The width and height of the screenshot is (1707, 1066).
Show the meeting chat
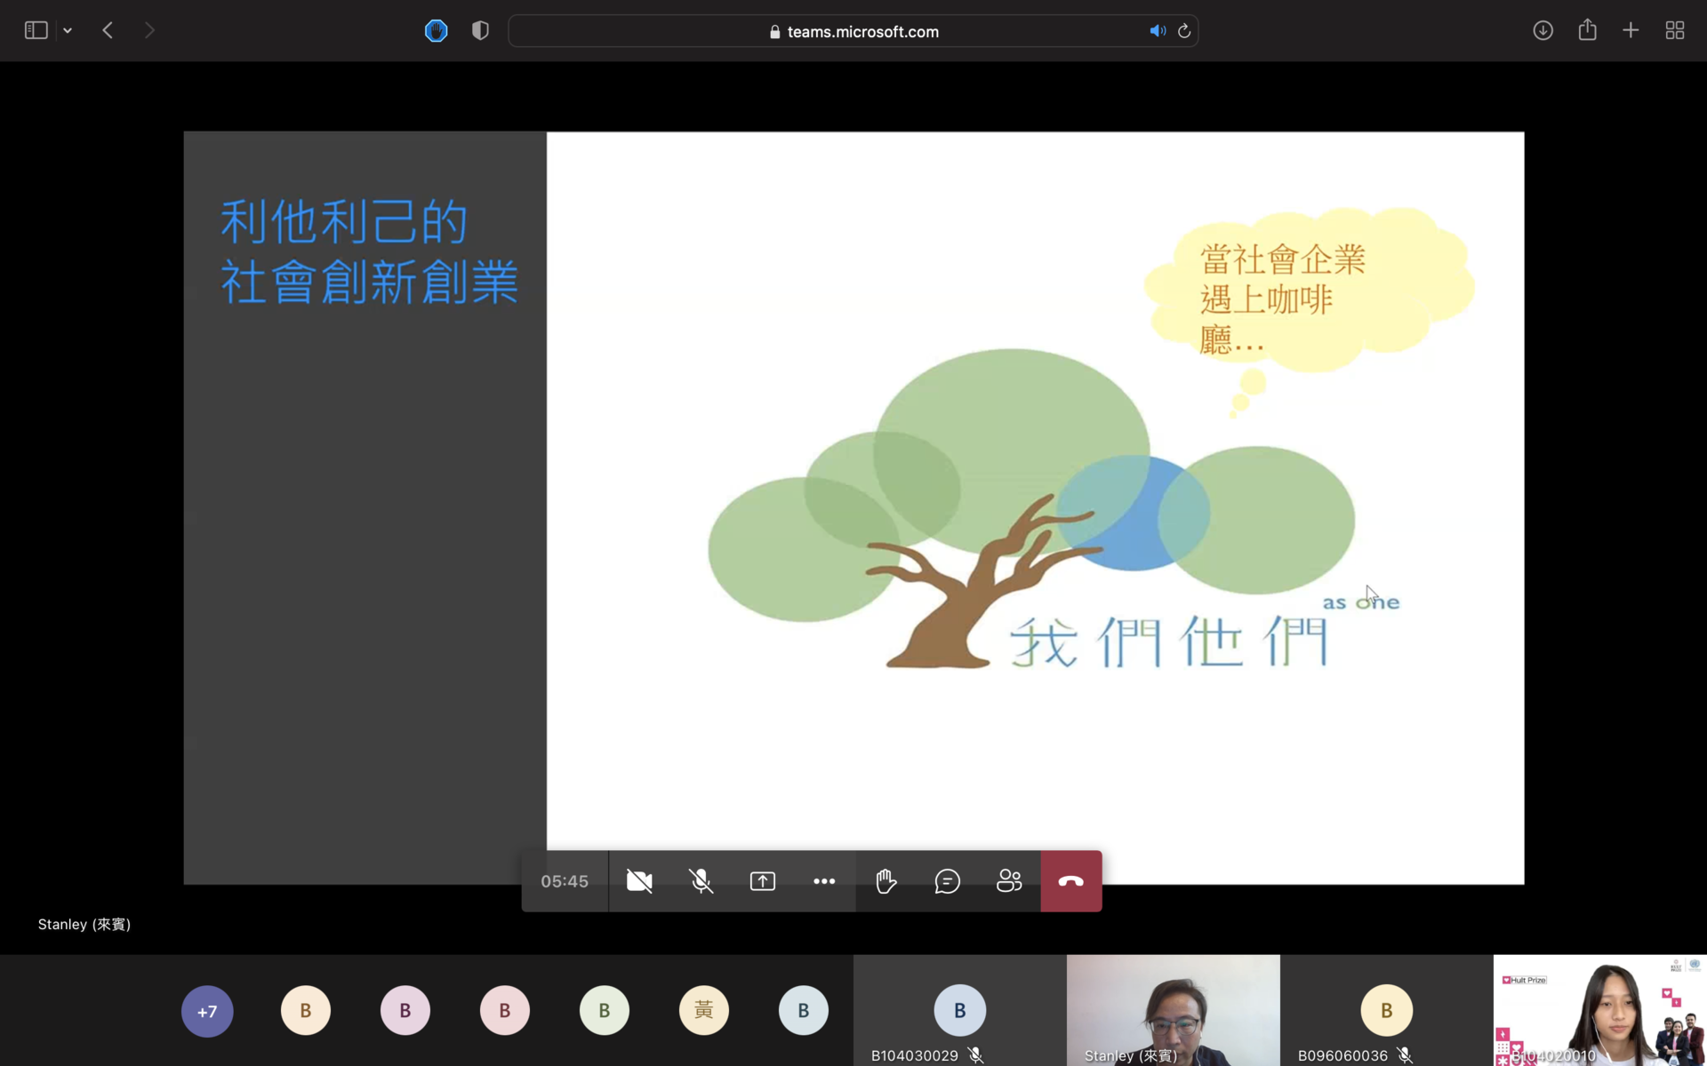pos(948,881)
